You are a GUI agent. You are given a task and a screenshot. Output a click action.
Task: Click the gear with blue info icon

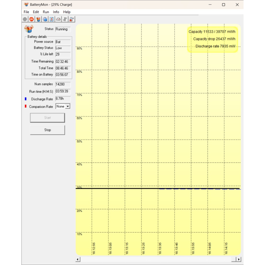(45, 19)
